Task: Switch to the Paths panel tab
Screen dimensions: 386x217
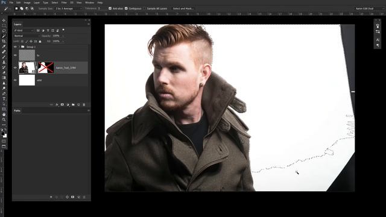Action: tap(17, 111)
